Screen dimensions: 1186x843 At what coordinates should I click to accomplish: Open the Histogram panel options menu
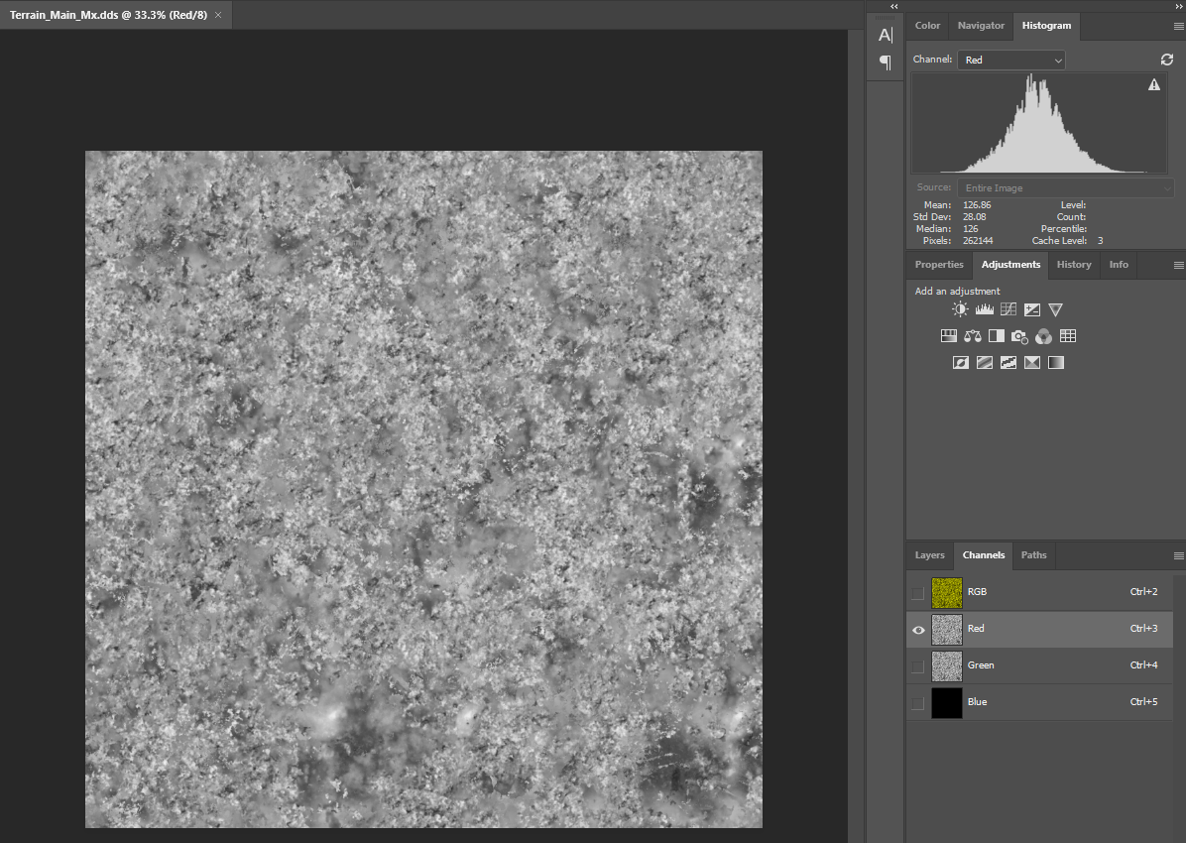1178,26
